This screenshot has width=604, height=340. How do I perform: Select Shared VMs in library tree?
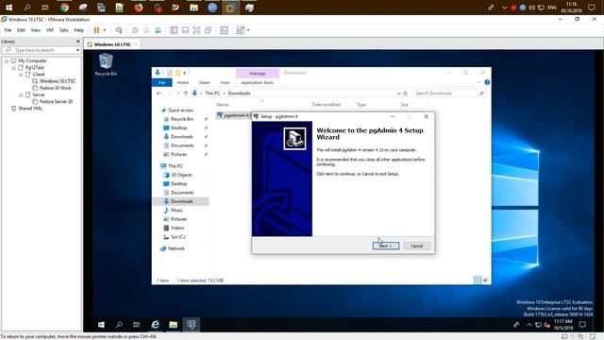pos(30,109)
